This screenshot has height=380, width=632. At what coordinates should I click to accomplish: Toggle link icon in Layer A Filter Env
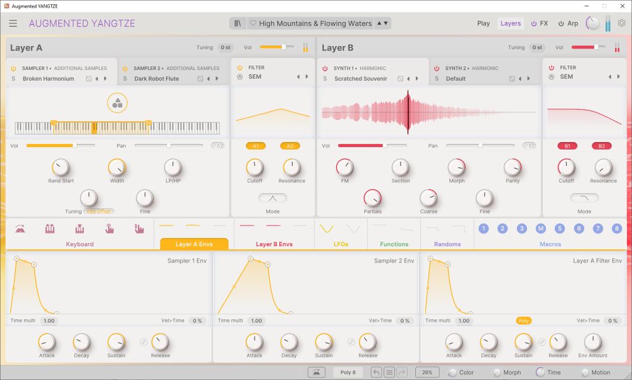click(x=542, y=341)
